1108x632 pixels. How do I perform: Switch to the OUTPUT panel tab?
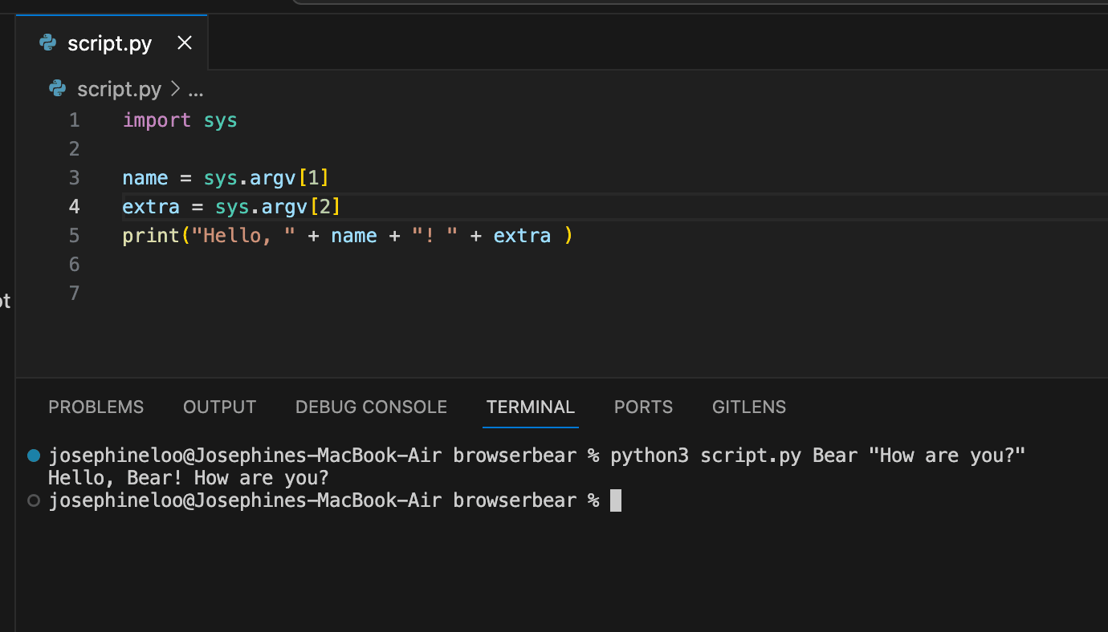tap(219, 407)
